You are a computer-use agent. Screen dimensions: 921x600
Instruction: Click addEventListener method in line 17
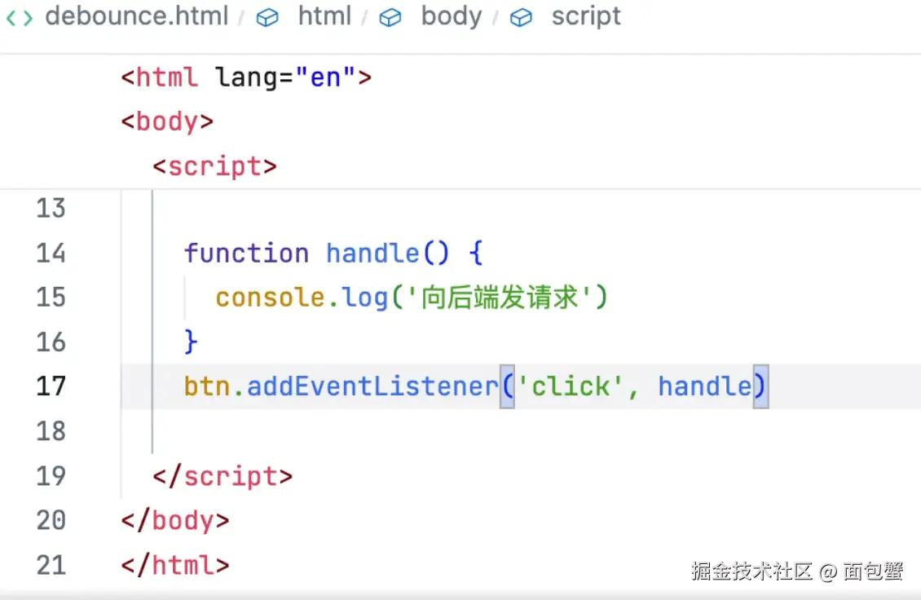372,386
